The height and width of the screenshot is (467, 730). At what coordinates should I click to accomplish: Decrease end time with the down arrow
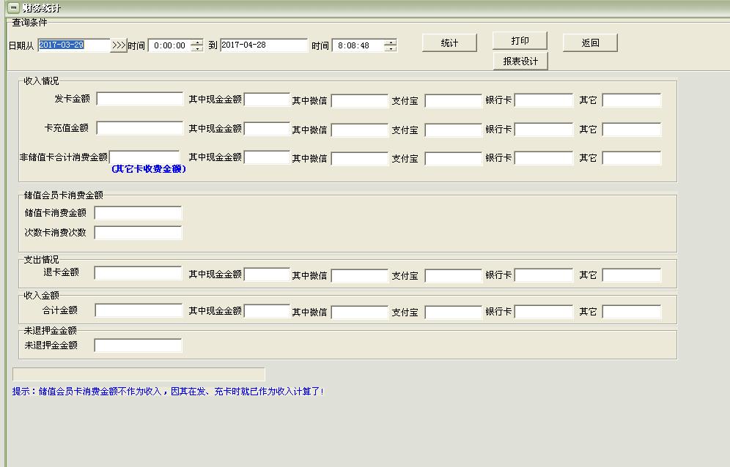coord(390,49)
